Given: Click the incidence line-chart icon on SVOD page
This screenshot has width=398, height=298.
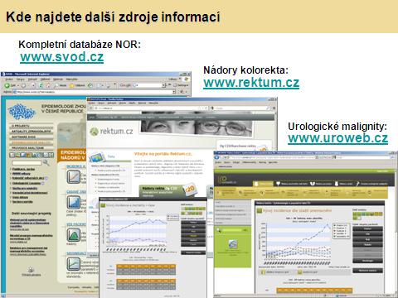Looking at the screenshot, I should pos(74,177).
